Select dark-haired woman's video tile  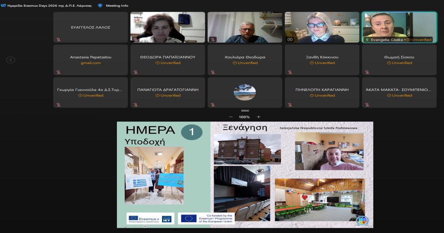click(x=168, y=27)
